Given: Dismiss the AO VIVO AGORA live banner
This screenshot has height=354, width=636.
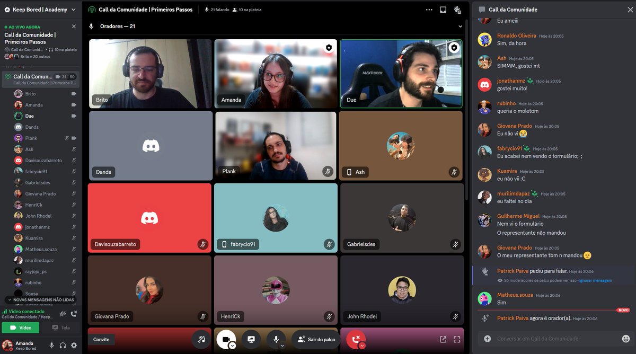Looking at the screenshot, I should pos(74,26).
